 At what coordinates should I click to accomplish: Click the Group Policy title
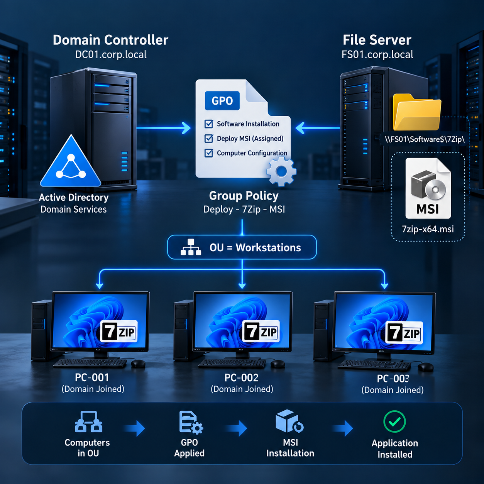244,196
